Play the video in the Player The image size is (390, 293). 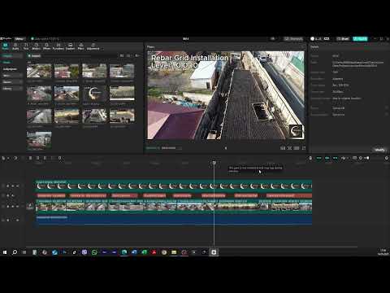[x=226, y=148]
